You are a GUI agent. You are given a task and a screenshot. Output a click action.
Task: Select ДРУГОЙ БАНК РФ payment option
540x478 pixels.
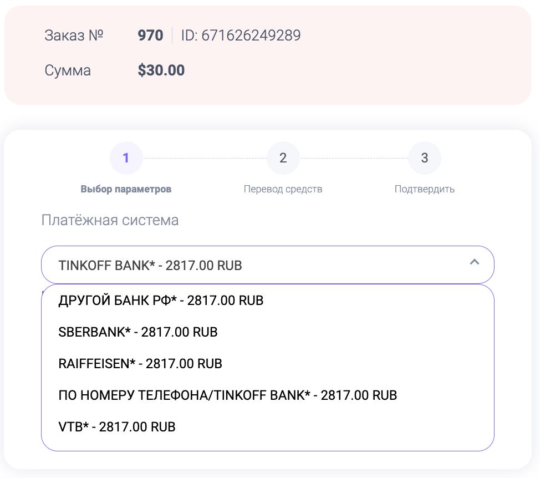click(161, 301)
